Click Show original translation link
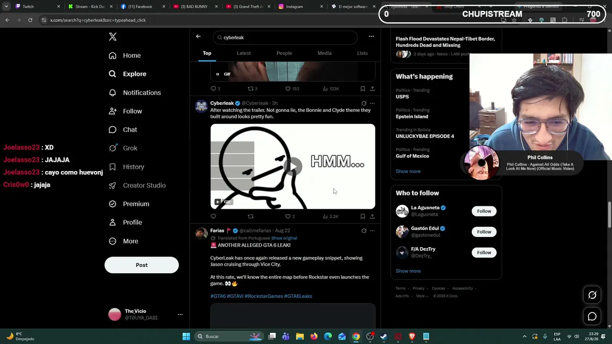 click(284, 238)
